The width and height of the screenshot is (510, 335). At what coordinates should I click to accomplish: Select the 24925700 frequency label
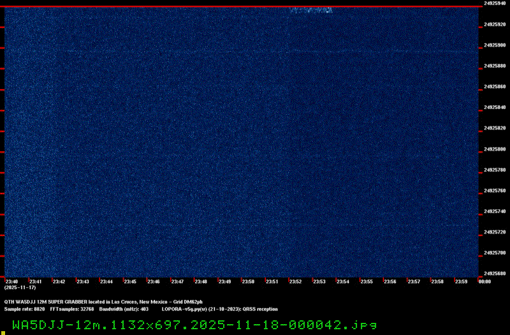pos(495,253)
